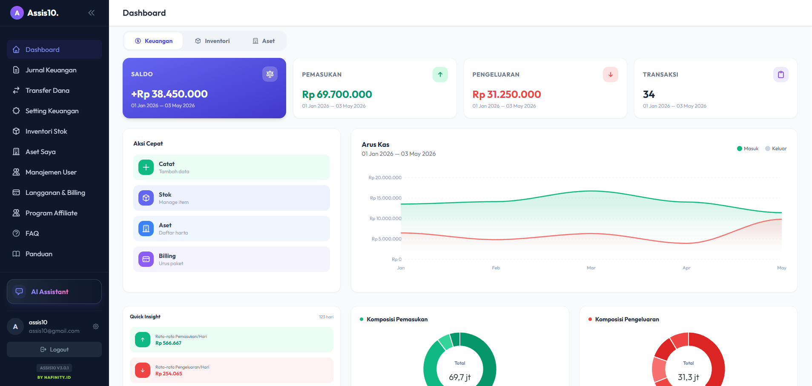Click the Rata-rata Pengeluaran/Hari down arrow icon
812x386 pixels.
tap(143, 370)
